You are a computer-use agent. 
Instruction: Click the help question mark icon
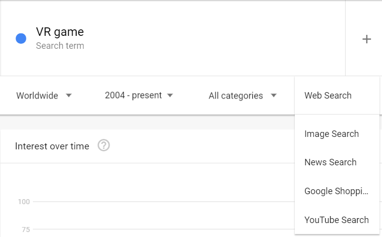pos(104,146)
